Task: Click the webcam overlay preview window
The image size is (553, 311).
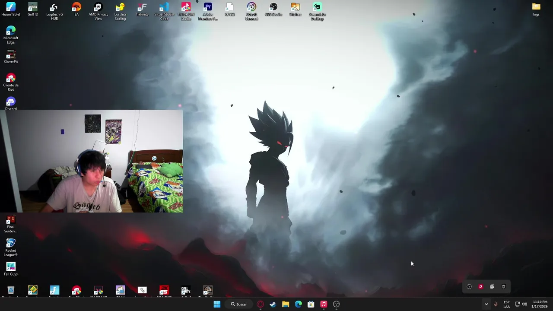Action: click(92, 161)
